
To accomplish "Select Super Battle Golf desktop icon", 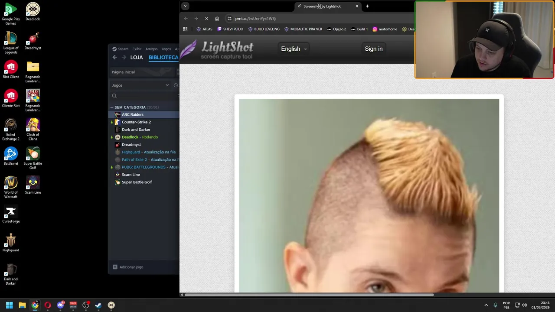I will (x=33, y=158).
